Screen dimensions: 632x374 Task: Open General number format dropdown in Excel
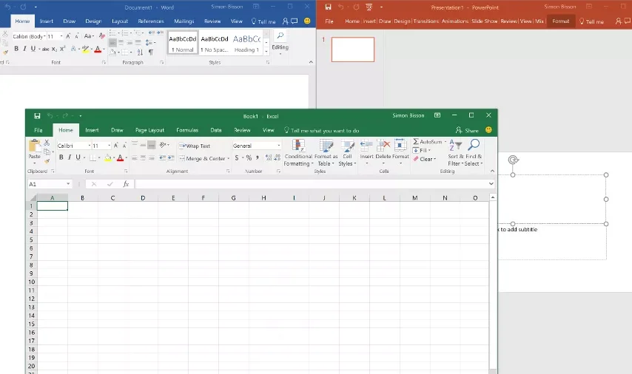[278, 146]
